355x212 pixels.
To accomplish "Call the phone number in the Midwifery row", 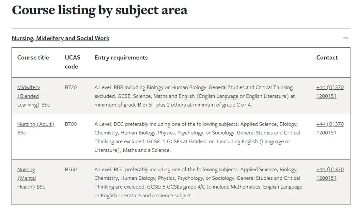I will pos(330,92).
